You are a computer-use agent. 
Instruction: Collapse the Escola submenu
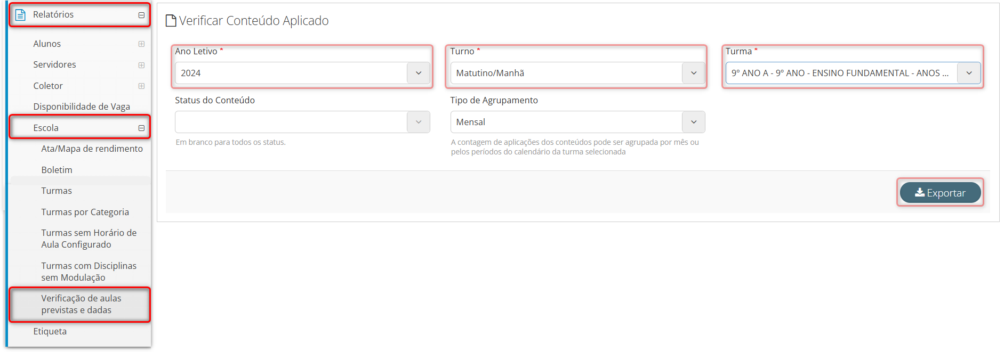141,128
